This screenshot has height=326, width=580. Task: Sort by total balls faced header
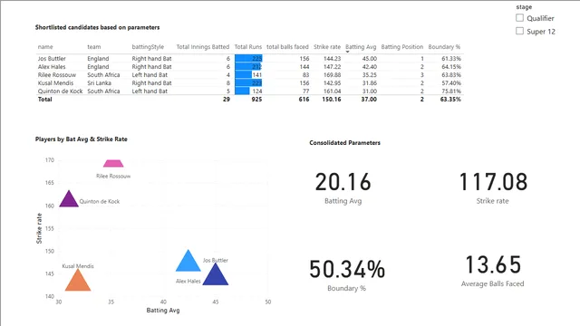pos(287,47)
